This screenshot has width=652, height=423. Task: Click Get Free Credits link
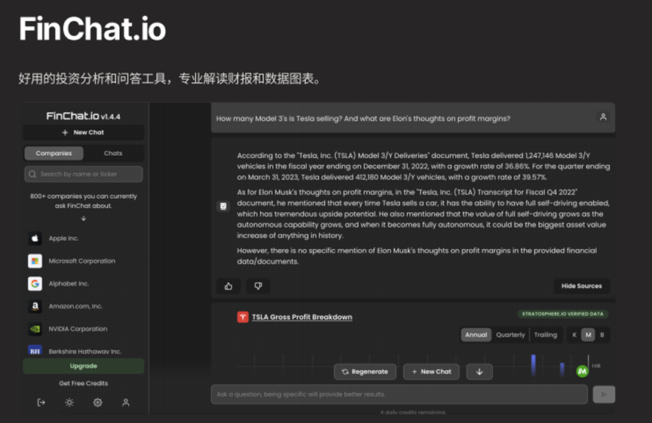pos(83,383)
